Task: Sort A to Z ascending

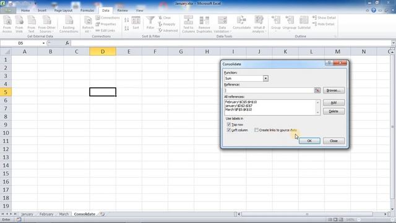Action: coord(126,20)
